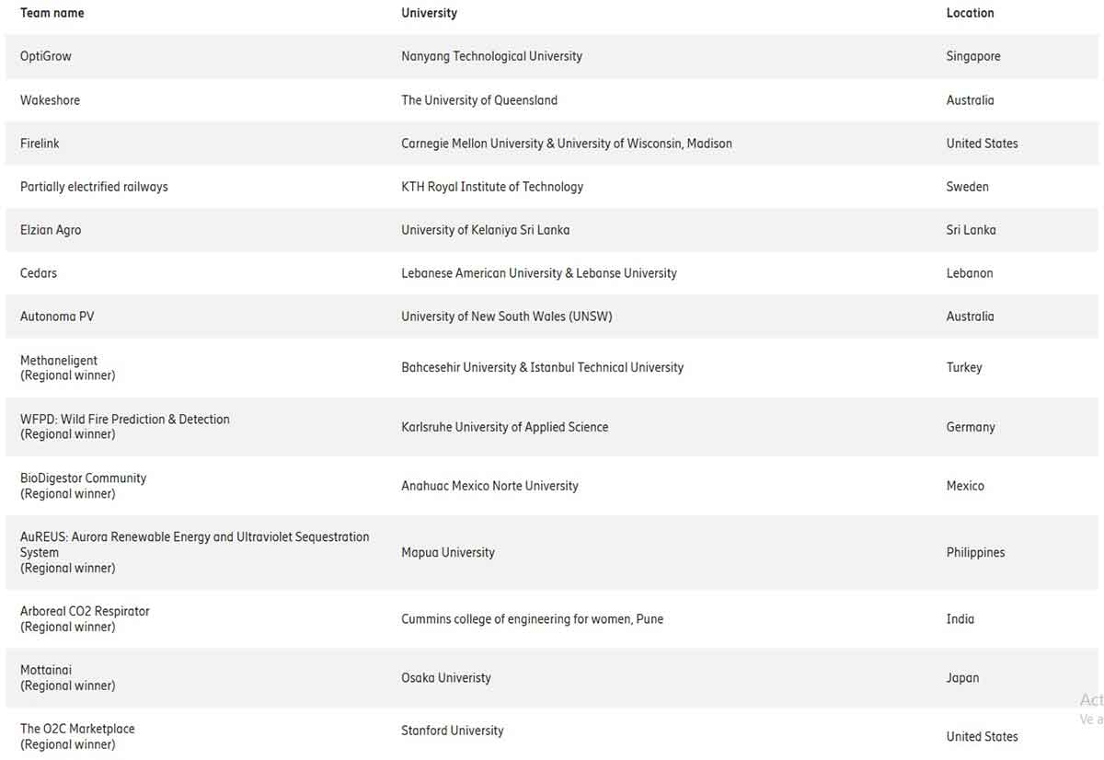Viewport: 1104px width, 760px height.
Task: Click the Methaneligent team name
Action: (59, 361)
